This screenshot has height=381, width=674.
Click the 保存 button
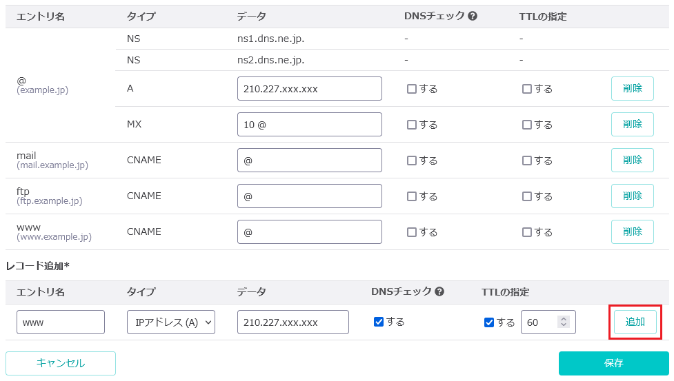tap(614, 363)
